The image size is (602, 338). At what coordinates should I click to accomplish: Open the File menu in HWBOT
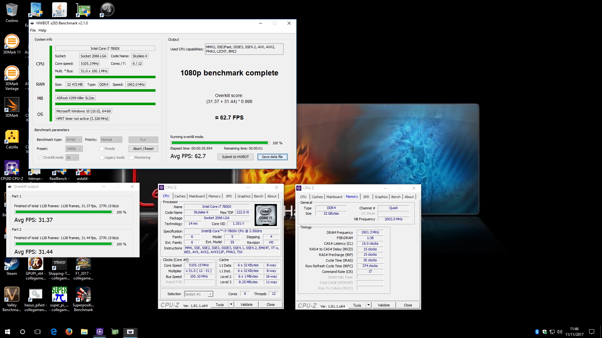click(x=33, y=30)
